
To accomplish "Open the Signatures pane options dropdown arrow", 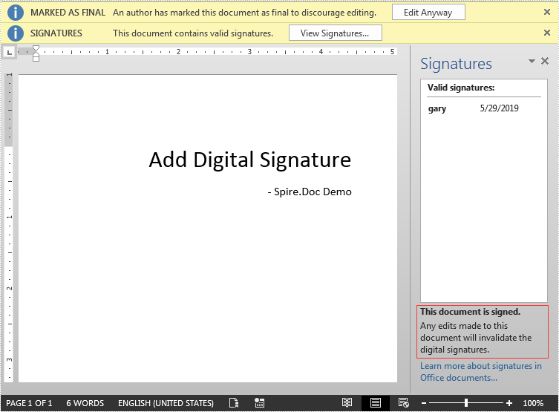I will [x=532, y=61].
